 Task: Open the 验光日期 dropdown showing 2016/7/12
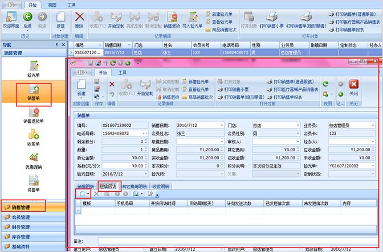(x=146, y=174)
